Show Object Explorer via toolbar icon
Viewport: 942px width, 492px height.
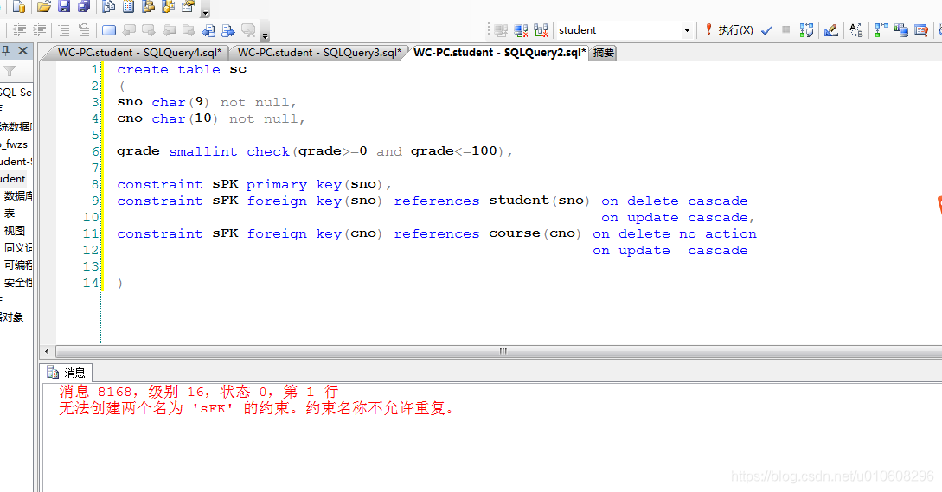pos(148,7)
